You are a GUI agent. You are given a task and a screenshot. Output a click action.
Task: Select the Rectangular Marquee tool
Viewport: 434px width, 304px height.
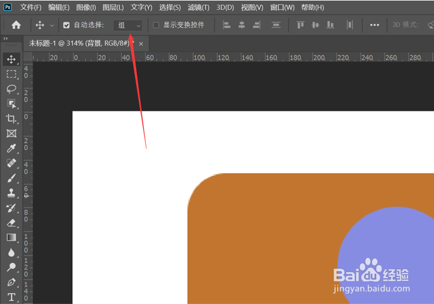point(11,74)
